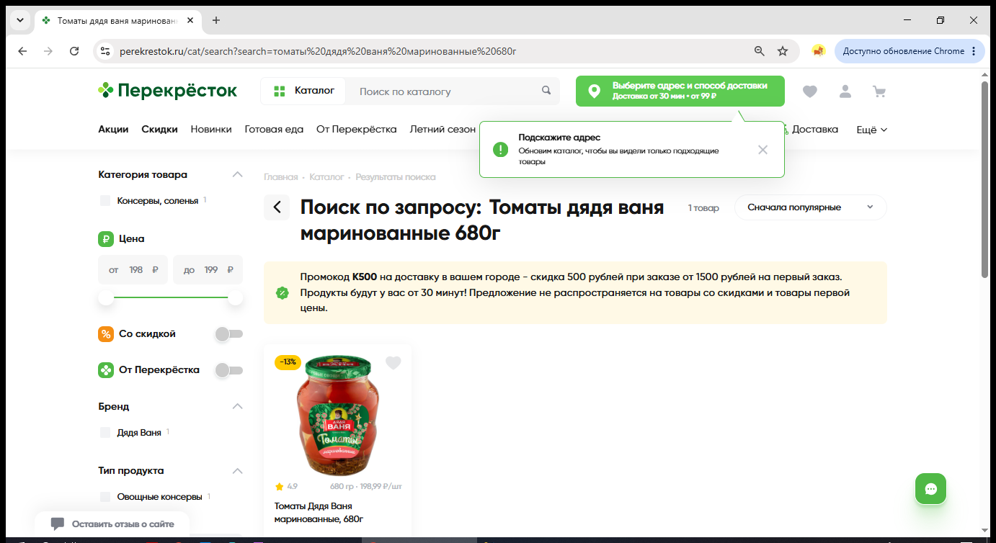
Task: Add the tomatoes product to favorites via heart
Action: pos(393,363)
